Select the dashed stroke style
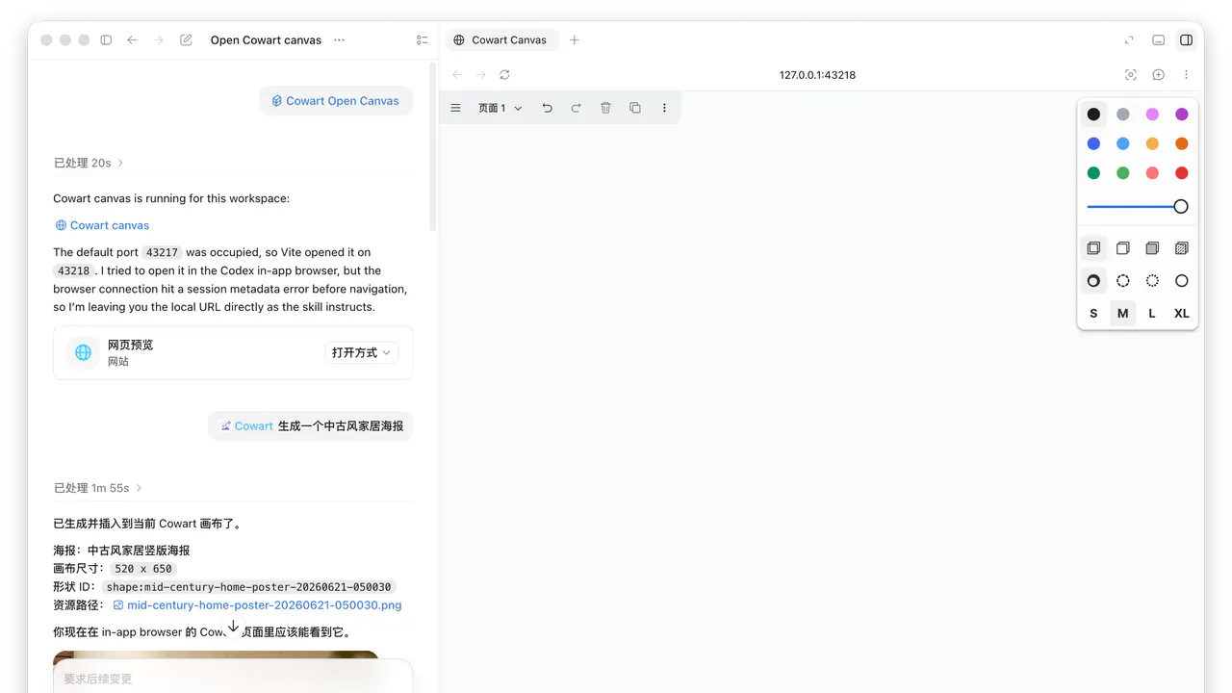 pyautogui.click(x=1123, y=281)
